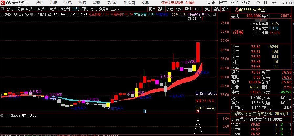Switch to 月线 monthly period
The width and height of the screenshot is (294, 136).
93,9
